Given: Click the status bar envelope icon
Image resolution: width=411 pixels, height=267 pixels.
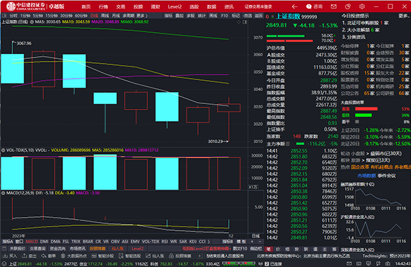Looking at the screenshot, I should click(349, 264).
